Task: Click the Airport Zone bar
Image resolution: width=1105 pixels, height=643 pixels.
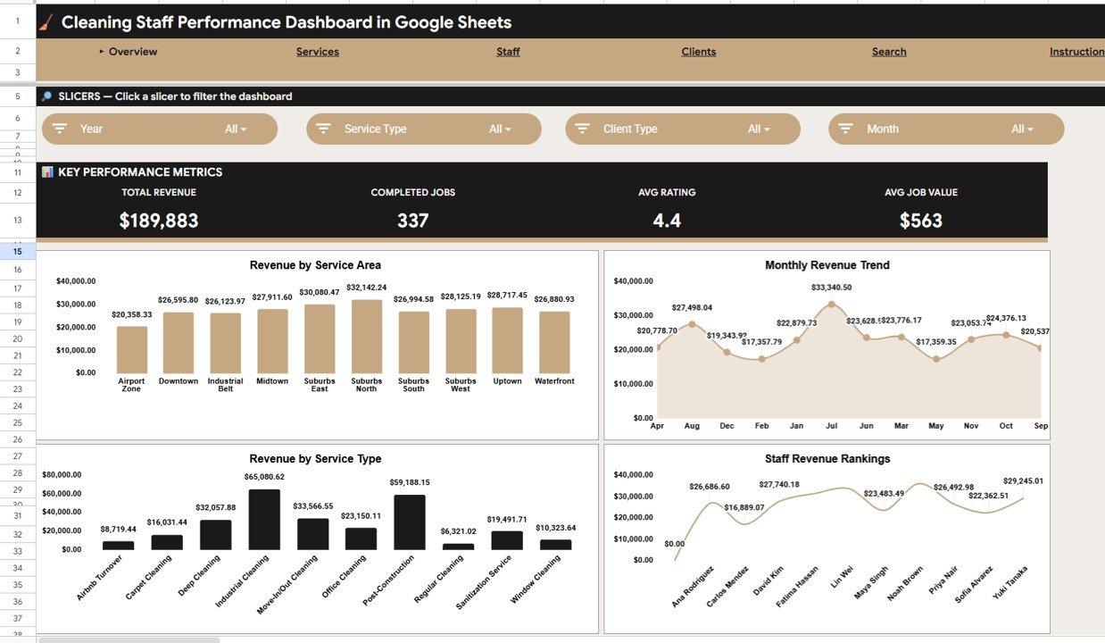Action: 132,350
